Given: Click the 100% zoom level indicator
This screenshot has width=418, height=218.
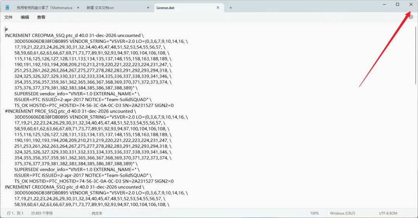Looking at the screenshot, I should [315, 213].
